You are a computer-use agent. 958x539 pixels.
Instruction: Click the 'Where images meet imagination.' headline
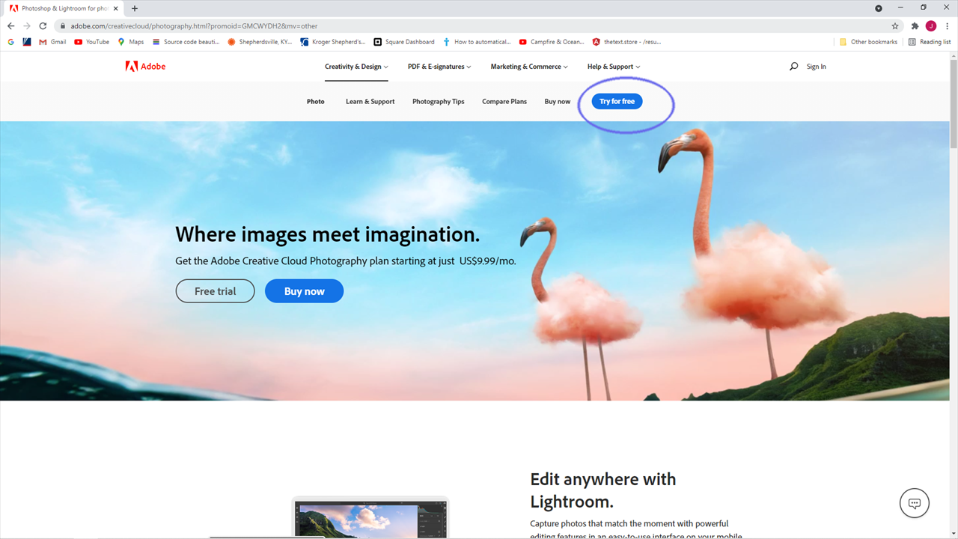[327, 234]
